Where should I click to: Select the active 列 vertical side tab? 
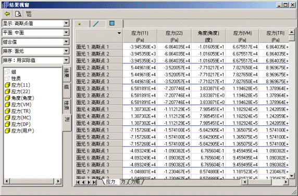pos(67,123)
